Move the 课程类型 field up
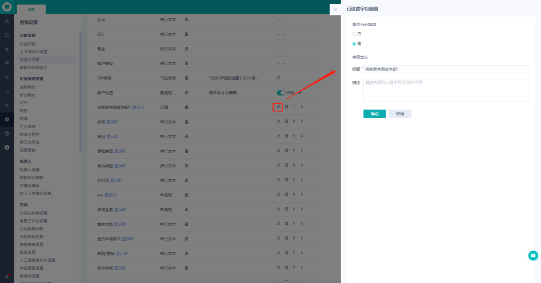Image resolution: width=541 pixels, height=283 pixels. coord(294,151)
